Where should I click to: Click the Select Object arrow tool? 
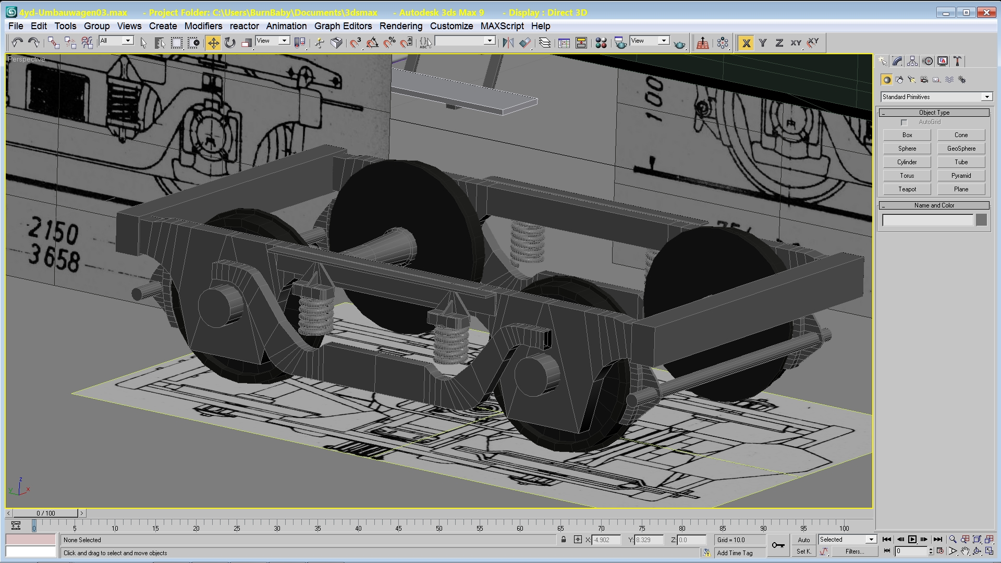coord(144,43)
